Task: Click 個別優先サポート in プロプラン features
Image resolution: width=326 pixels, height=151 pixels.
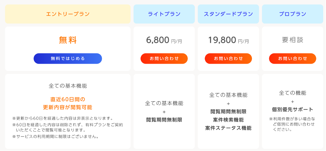Action: pyautogui.click(x=292, y=110)
